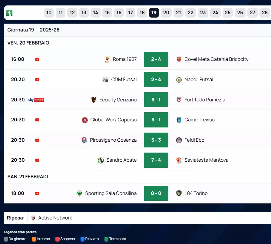Select matchday 20 tab

166,13
